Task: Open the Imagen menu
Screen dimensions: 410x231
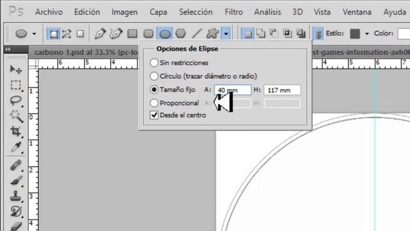Action: coord(124,12)
